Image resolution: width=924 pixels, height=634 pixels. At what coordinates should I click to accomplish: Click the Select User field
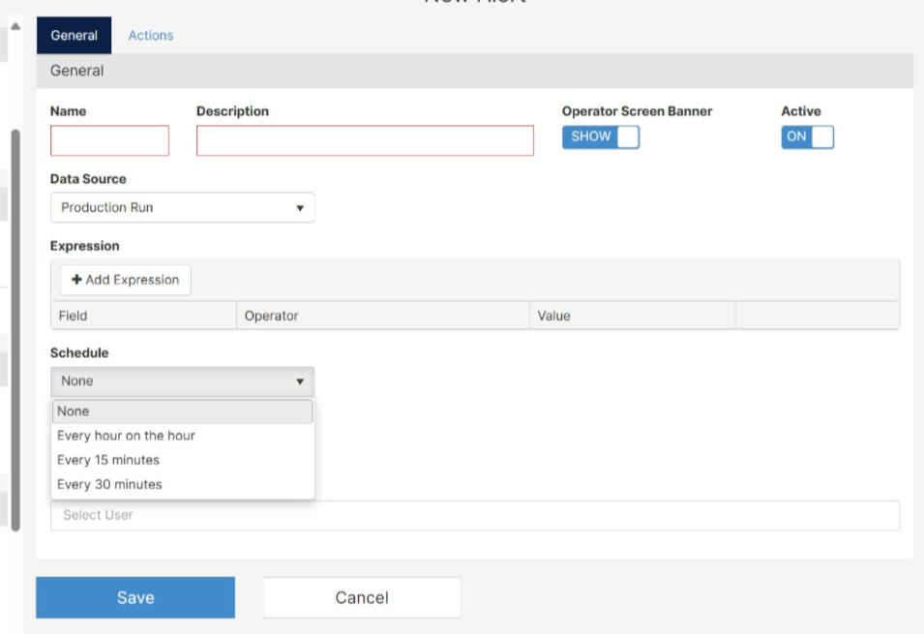click(475, 515)
